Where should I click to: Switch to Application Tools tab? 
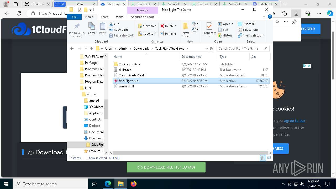[x=142, y=17]
